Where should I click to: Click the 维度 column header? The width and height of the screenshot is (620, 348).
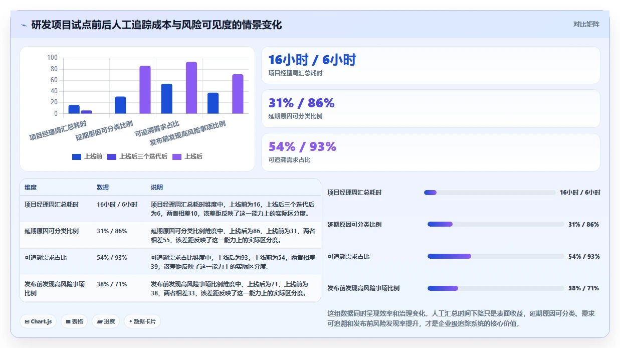click(x=31, y=188)
